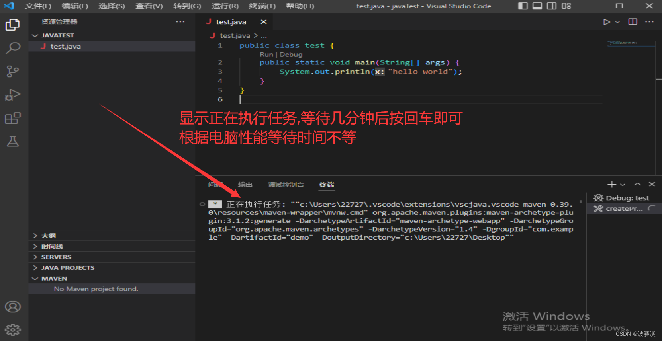The image size is (662, 341).
Task: Click the terminal output command text
Action: [391, 220]
